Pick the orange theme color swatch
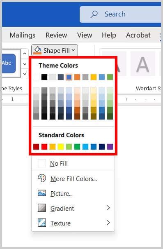The image size is (163, 249). click(77, 77)
